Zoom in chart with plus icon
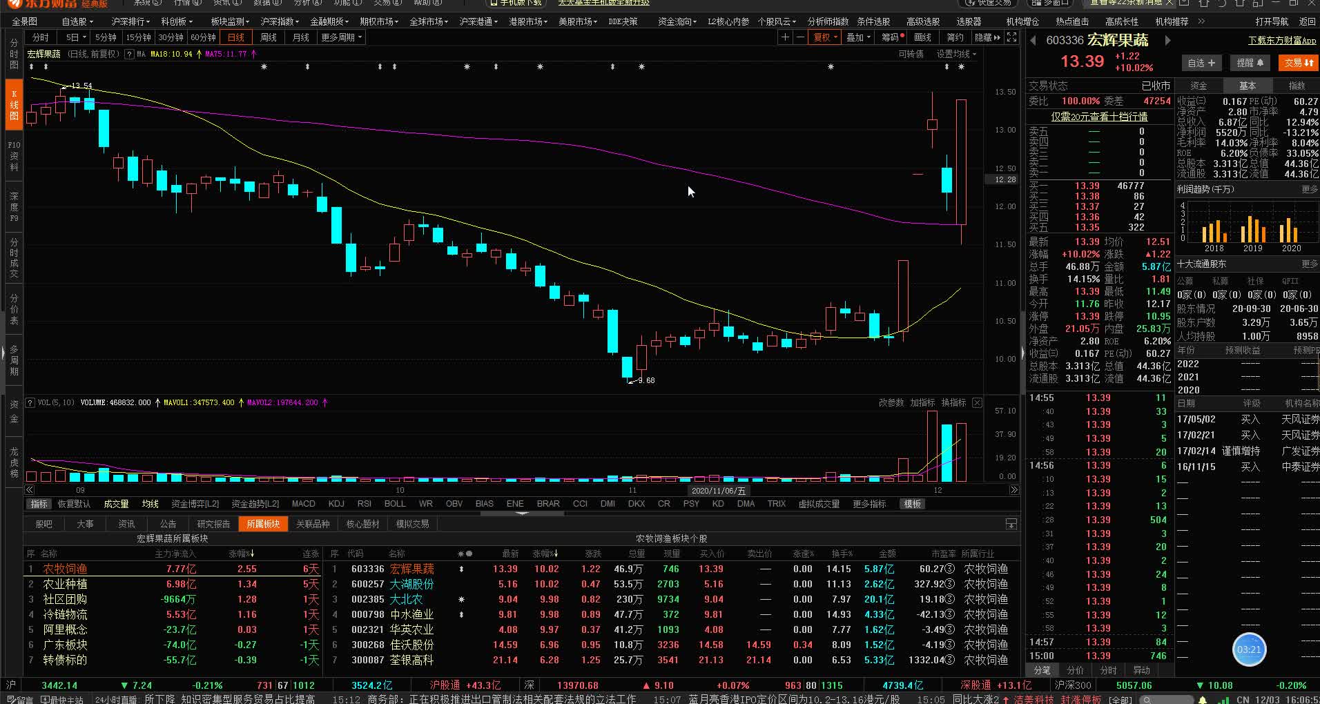1320x704 pixels. pos(785,37)
